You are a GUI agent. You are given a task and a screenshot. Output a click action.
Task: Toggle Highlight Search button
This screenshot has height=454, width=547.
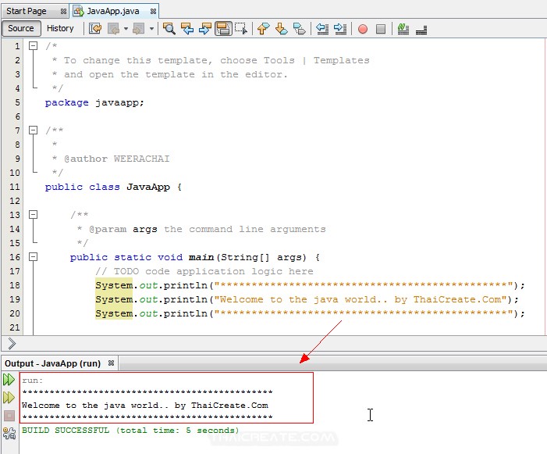coord(223,29)
